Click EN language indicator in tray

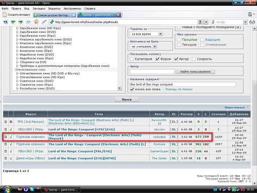(215, 189)
